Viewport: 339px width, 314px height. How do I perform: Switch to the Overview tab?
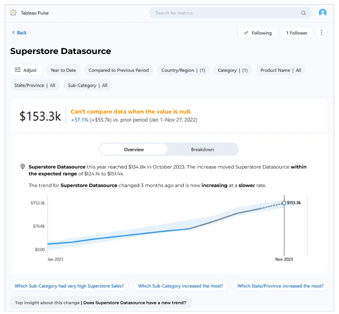(x=134, y=149)
